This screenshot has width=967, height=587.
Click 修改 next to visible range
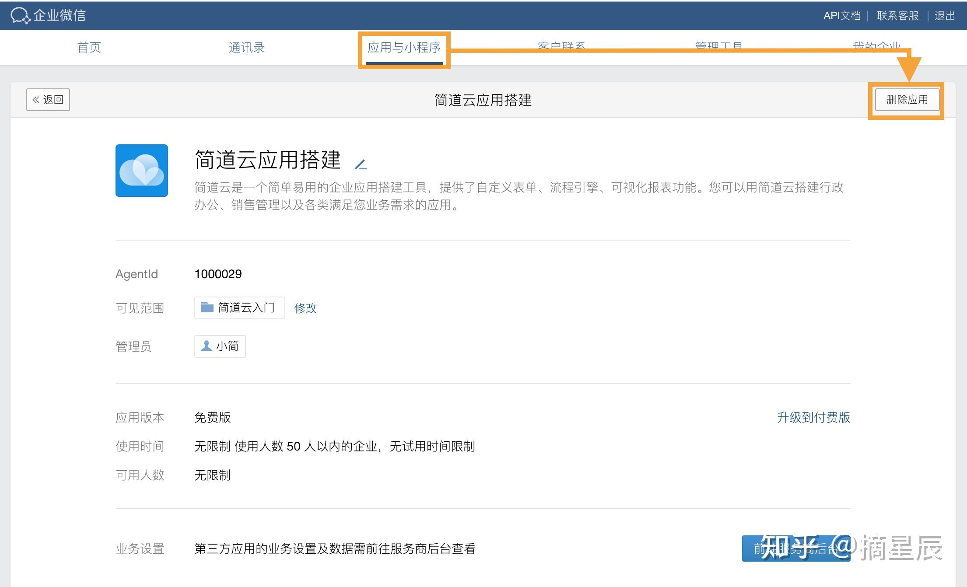click(x=305, y=308)
